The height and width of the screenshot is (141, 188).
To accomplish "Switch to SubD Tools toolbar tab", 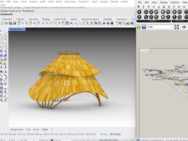I will [60, 19].
